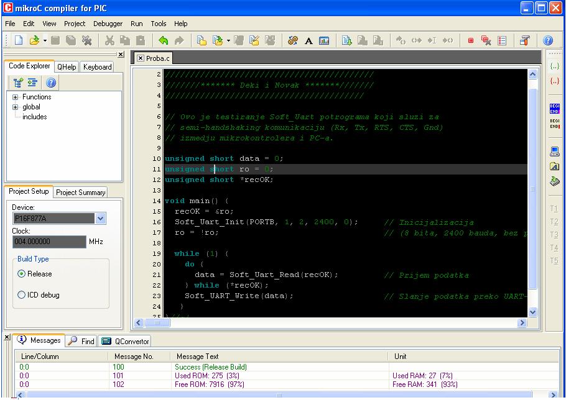
Task: Click the editor horizontal scrollbar right arrow
Action: [x=522, y=323]
